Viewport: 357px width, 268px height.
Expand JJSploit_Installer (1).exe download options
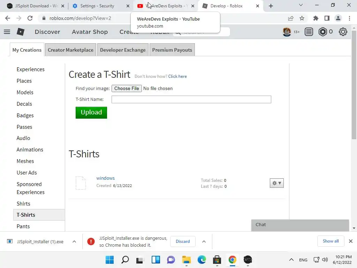tap(74, 241)
